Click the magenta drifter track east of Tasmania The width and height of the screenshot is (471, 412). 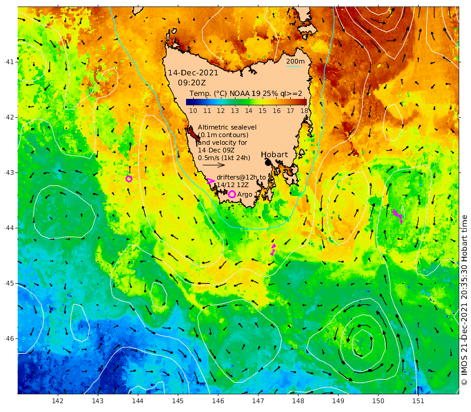tap(398, 215)
